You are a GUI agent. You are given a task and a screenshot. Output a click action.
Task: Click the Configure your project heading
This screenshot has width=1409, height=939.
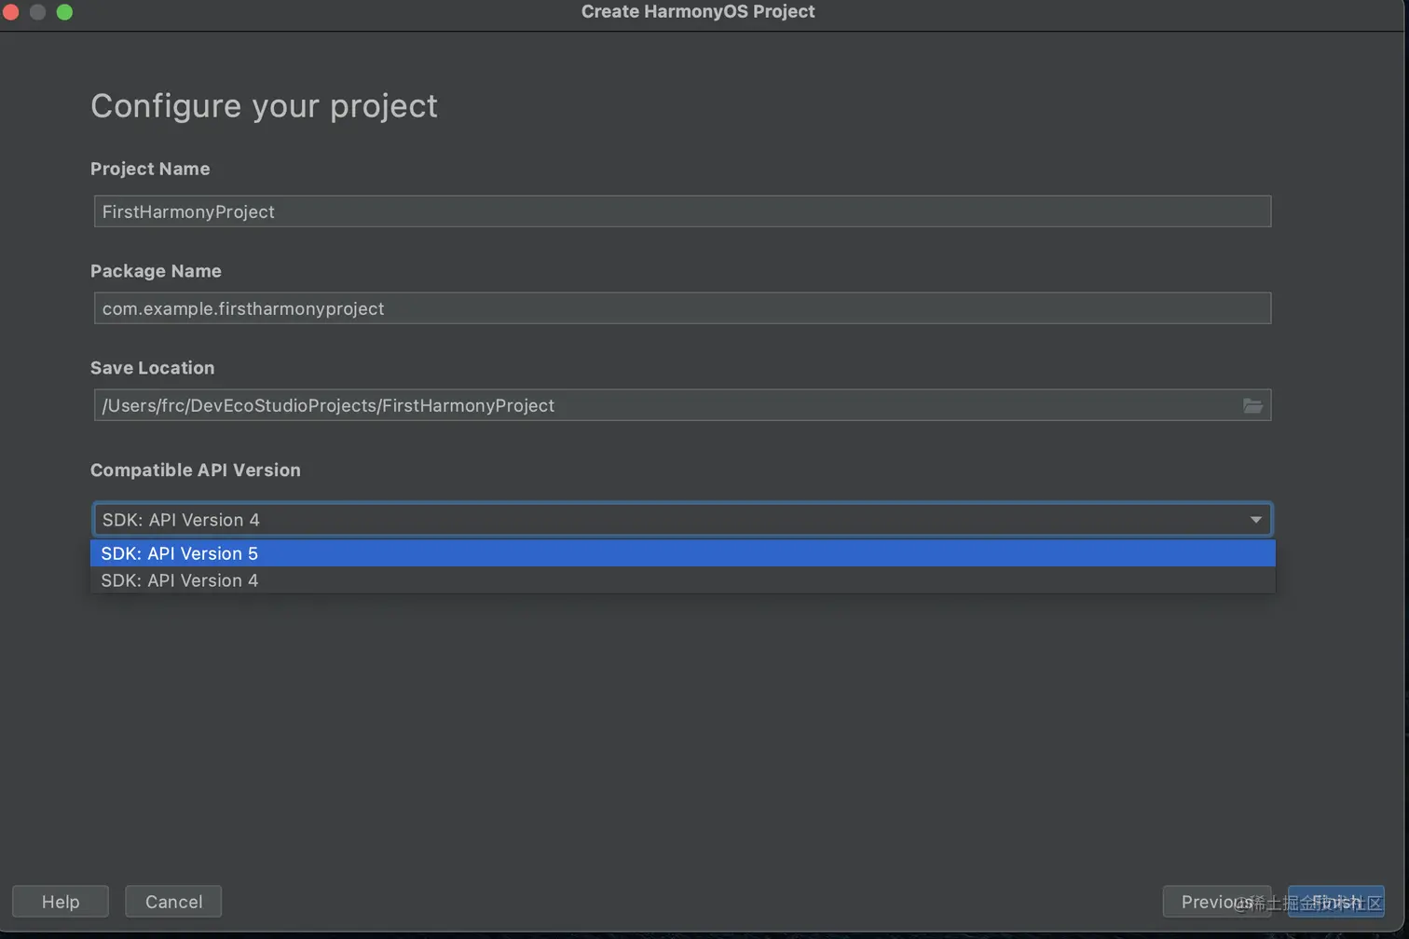(264, 105)
